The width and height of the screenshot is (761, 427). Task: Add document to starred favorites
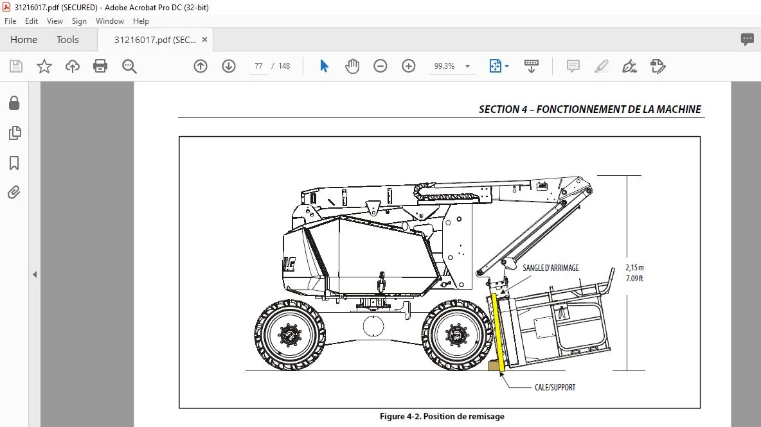(44, 66)
